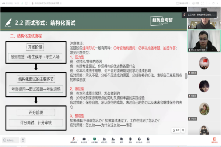Click the green Share Screen icon

click(x=95, y=139)
